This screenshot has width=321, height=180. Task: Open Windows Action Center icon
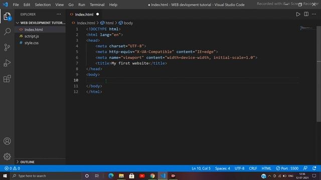(314, 175)
